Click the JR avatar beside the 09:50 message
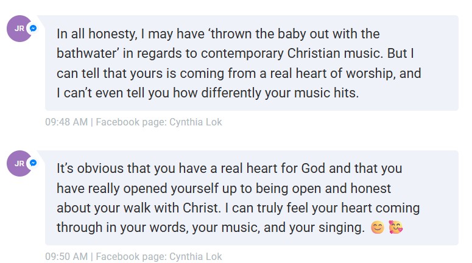 pyautogui.click(x=19, y=163)
